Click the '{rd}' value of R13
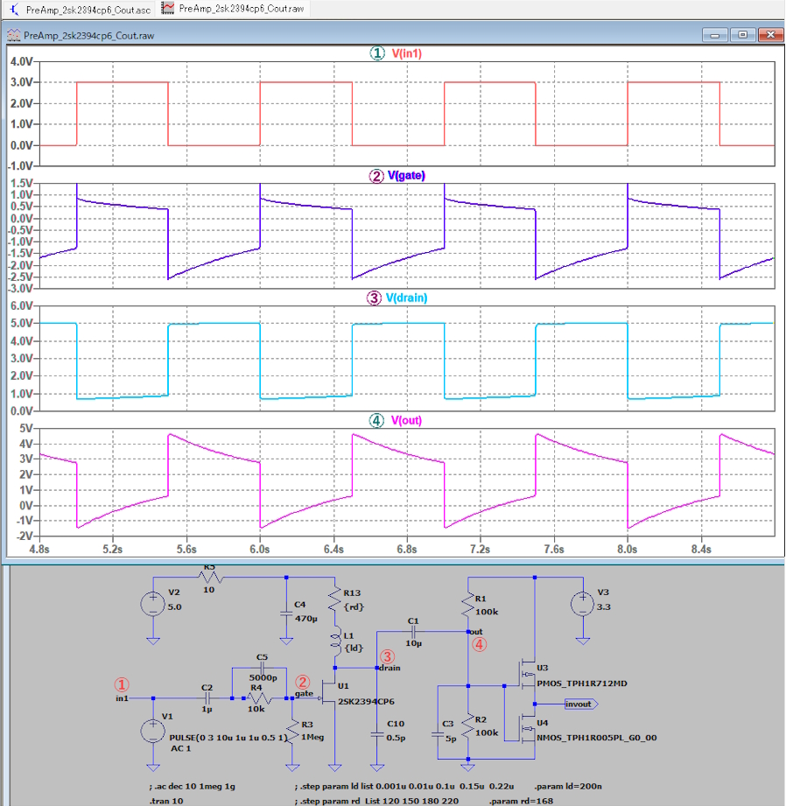 pos(354,607)
